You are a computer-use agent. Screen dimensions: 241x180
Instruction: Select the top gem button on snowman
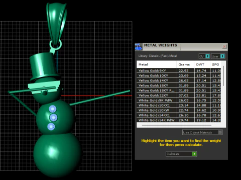[x=53, y=109]
